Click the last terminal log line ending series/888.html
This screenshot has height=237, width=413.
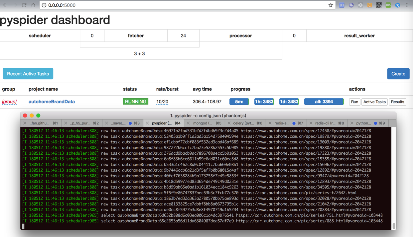[202, 221]
